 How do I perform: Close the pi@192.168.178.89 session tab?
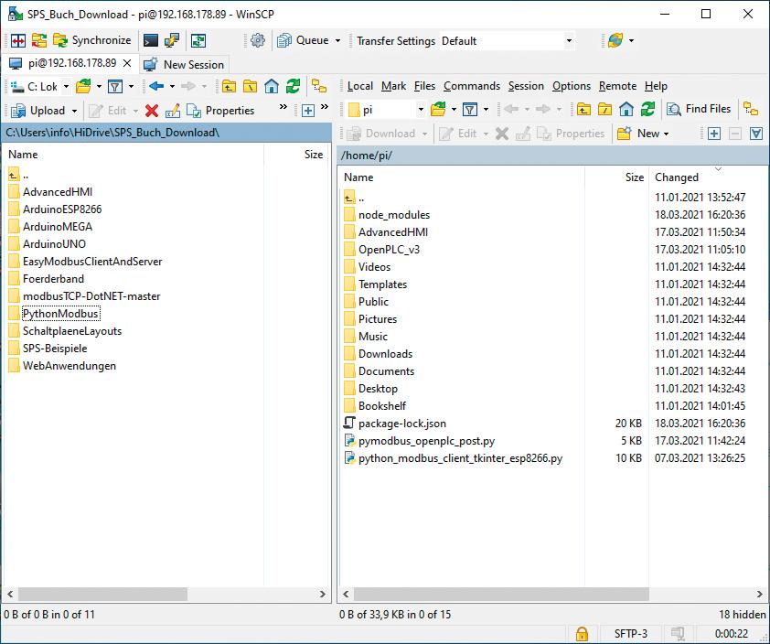click(x=127, y=63)
